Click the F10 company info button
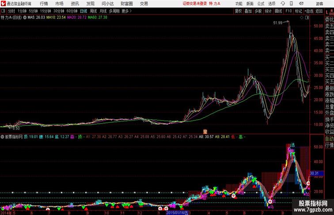The height and width of the screenshot is (215, 334). pyautogui.click(x=288, y=11)
